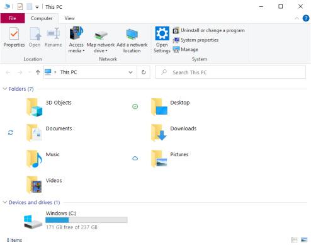Click Add a network location icon
The width and height of the screenshot is (311, 245).
(x=132, y=34)
